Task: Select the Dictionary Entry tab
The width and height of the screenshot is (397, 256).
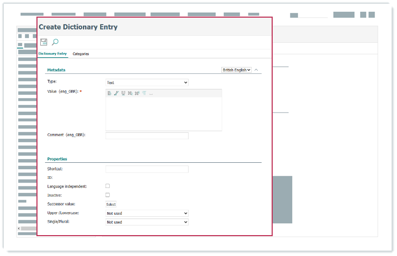Action: tap(53, 54)
